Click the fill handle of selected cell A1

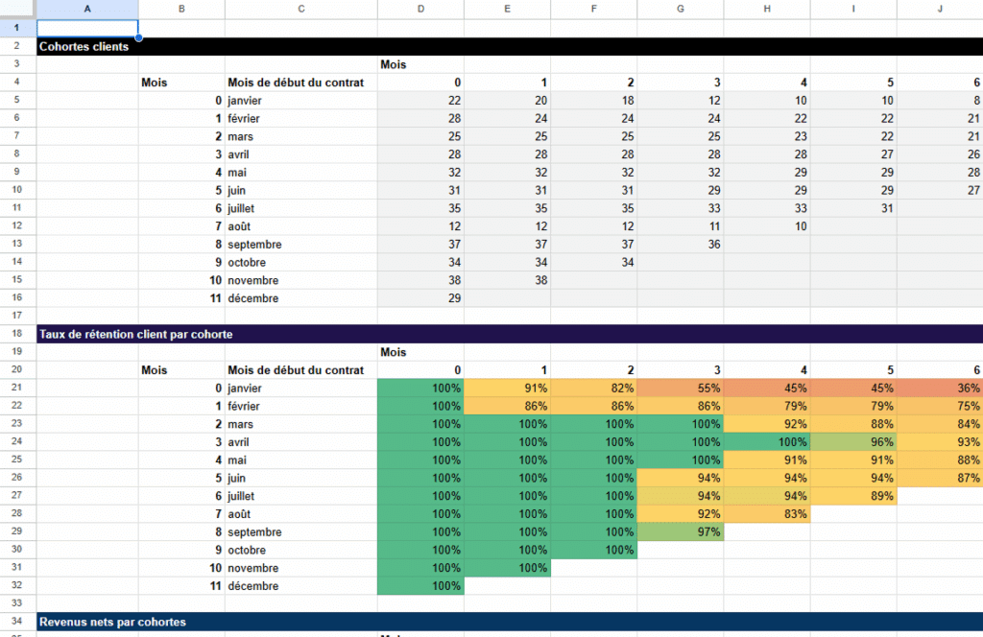(138, 37)
